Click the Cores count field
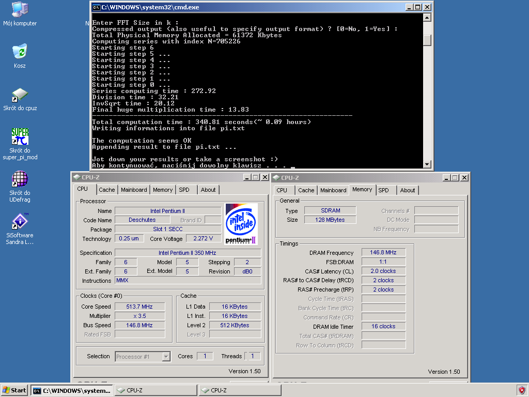The image size is (529, 397). point(205,356)
